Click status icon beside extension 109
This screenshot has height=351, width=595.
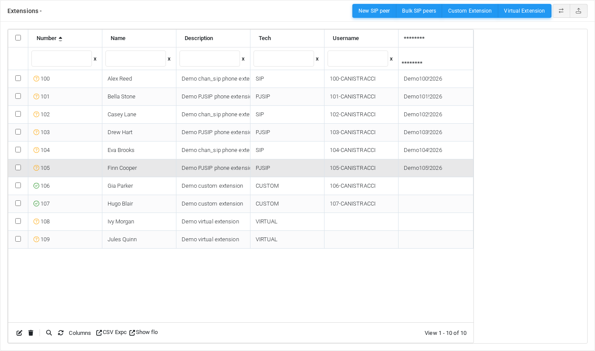point(36,240)
